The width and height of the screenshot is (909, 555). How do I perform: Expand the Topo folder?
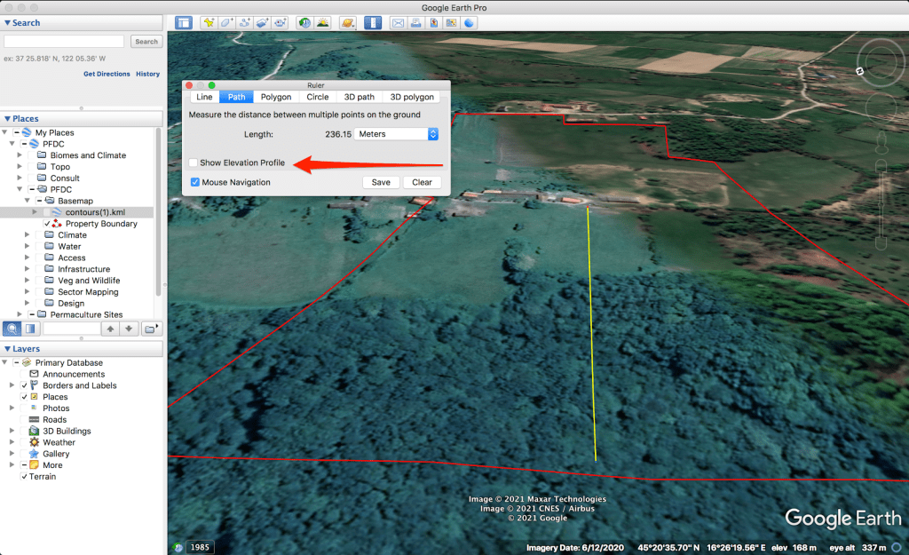(20, 166)
